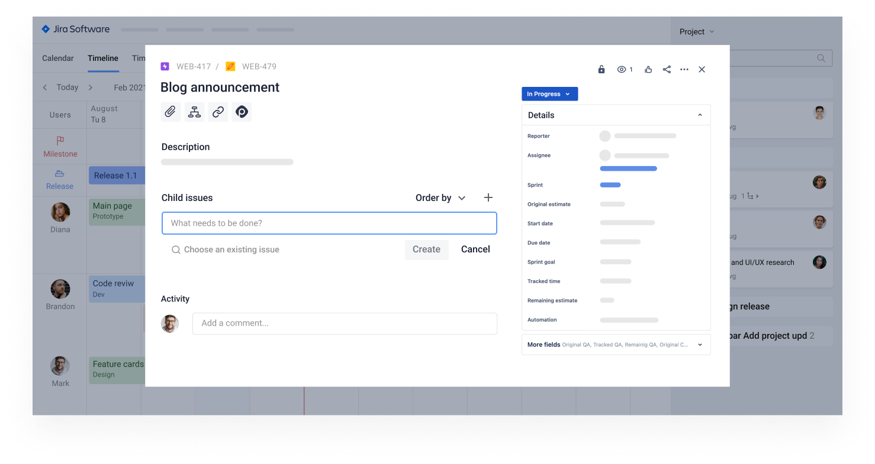Click the WEB-417 breadcrumb link
The image size is (875, 464).
[193, 67]
